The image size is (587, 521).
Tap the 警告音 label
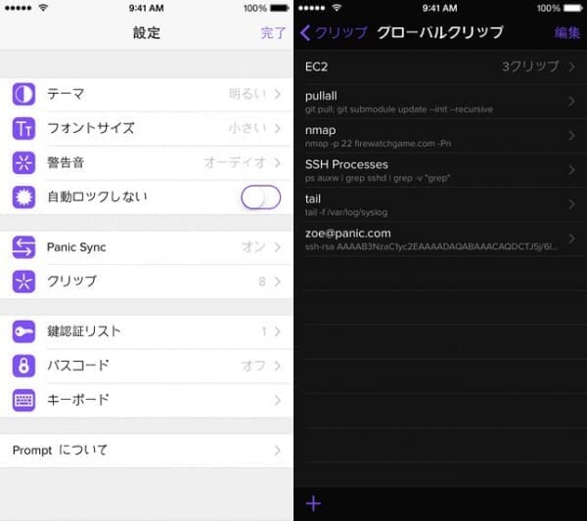(66, 162)
